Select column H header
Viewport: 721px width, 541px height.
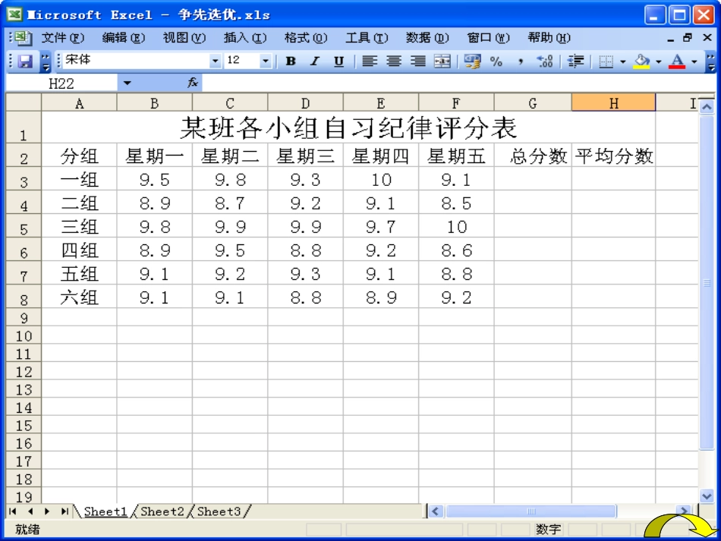613,103
